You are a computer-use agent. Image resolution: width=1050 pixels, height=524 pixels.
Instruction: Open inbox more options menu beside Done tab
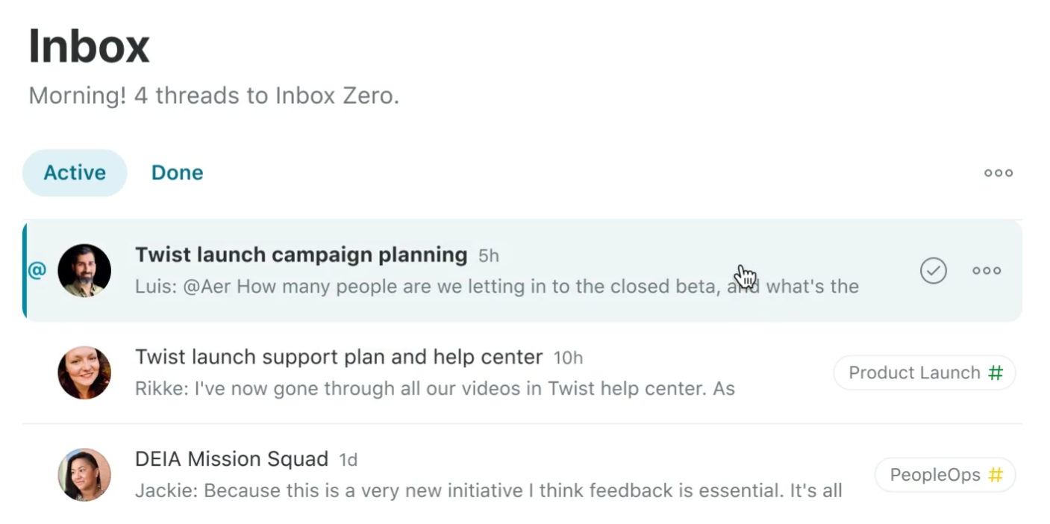(999, 172)
